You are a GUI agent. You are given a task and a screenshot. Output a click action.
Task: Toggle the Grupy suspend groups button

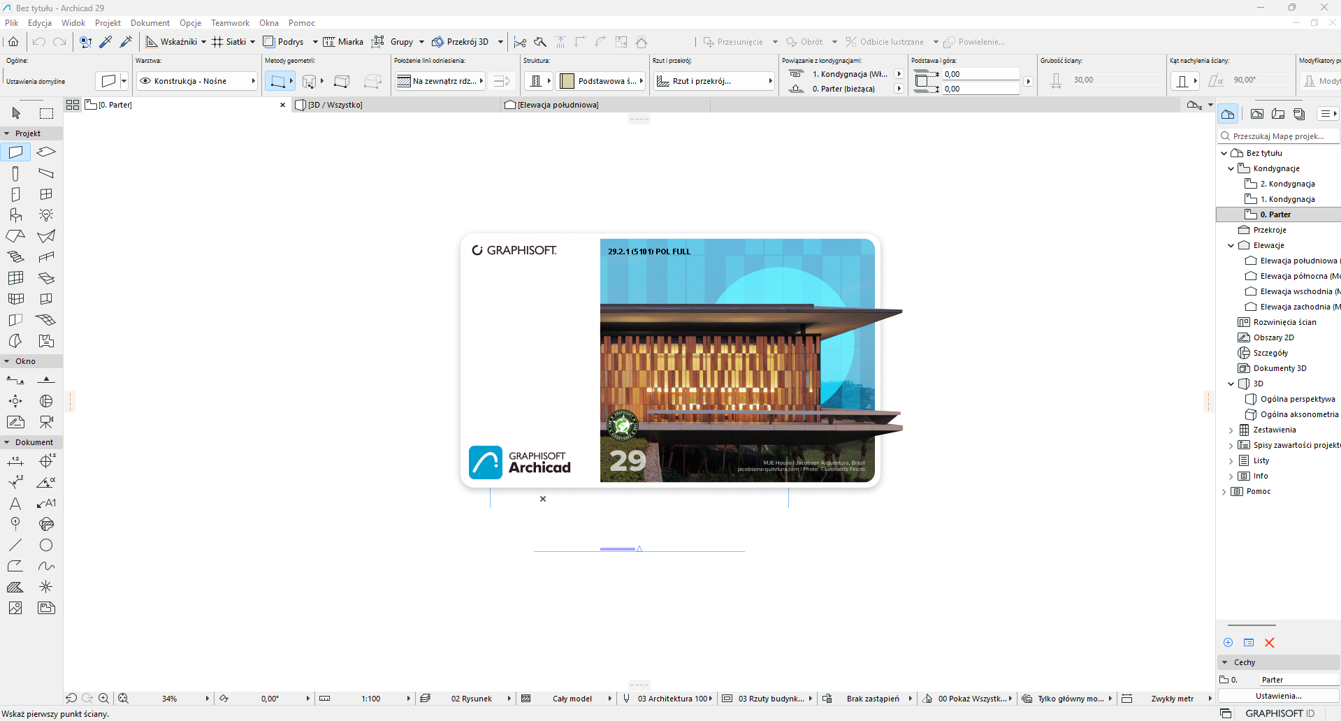[x=392, y=42]
